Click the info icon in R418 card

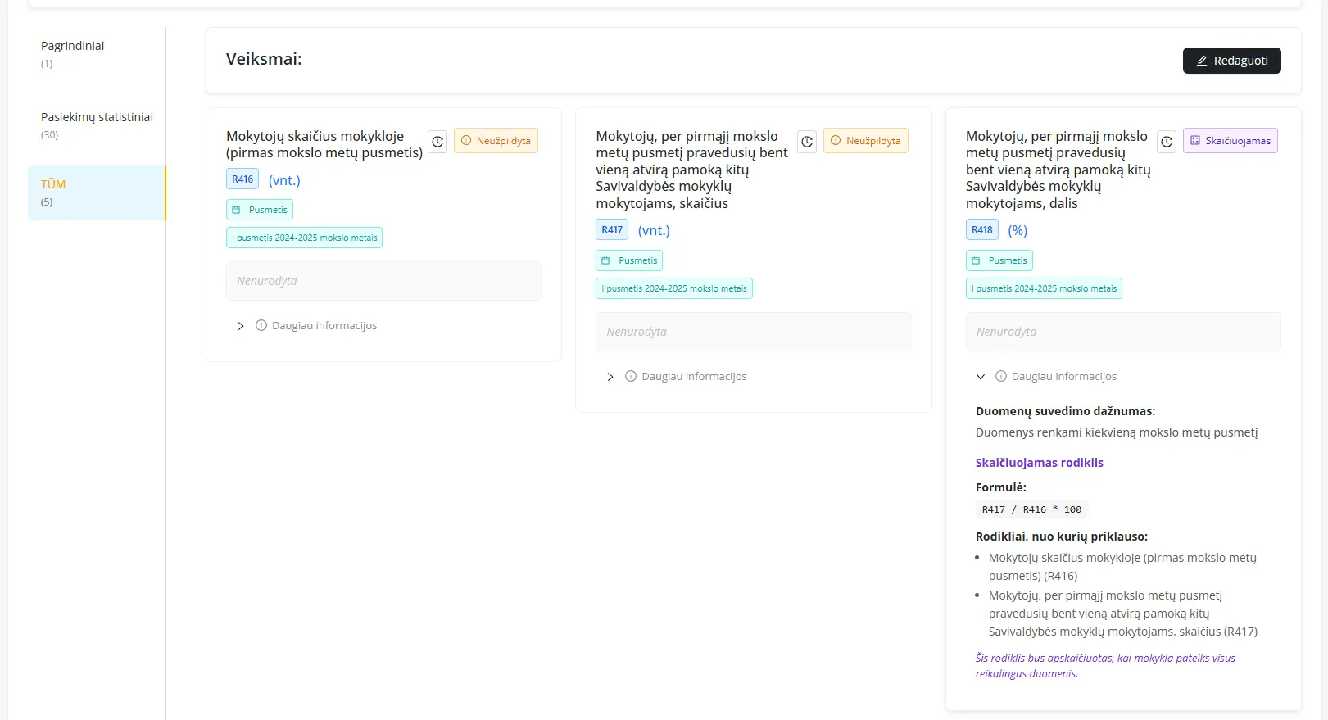point(1000,376)
